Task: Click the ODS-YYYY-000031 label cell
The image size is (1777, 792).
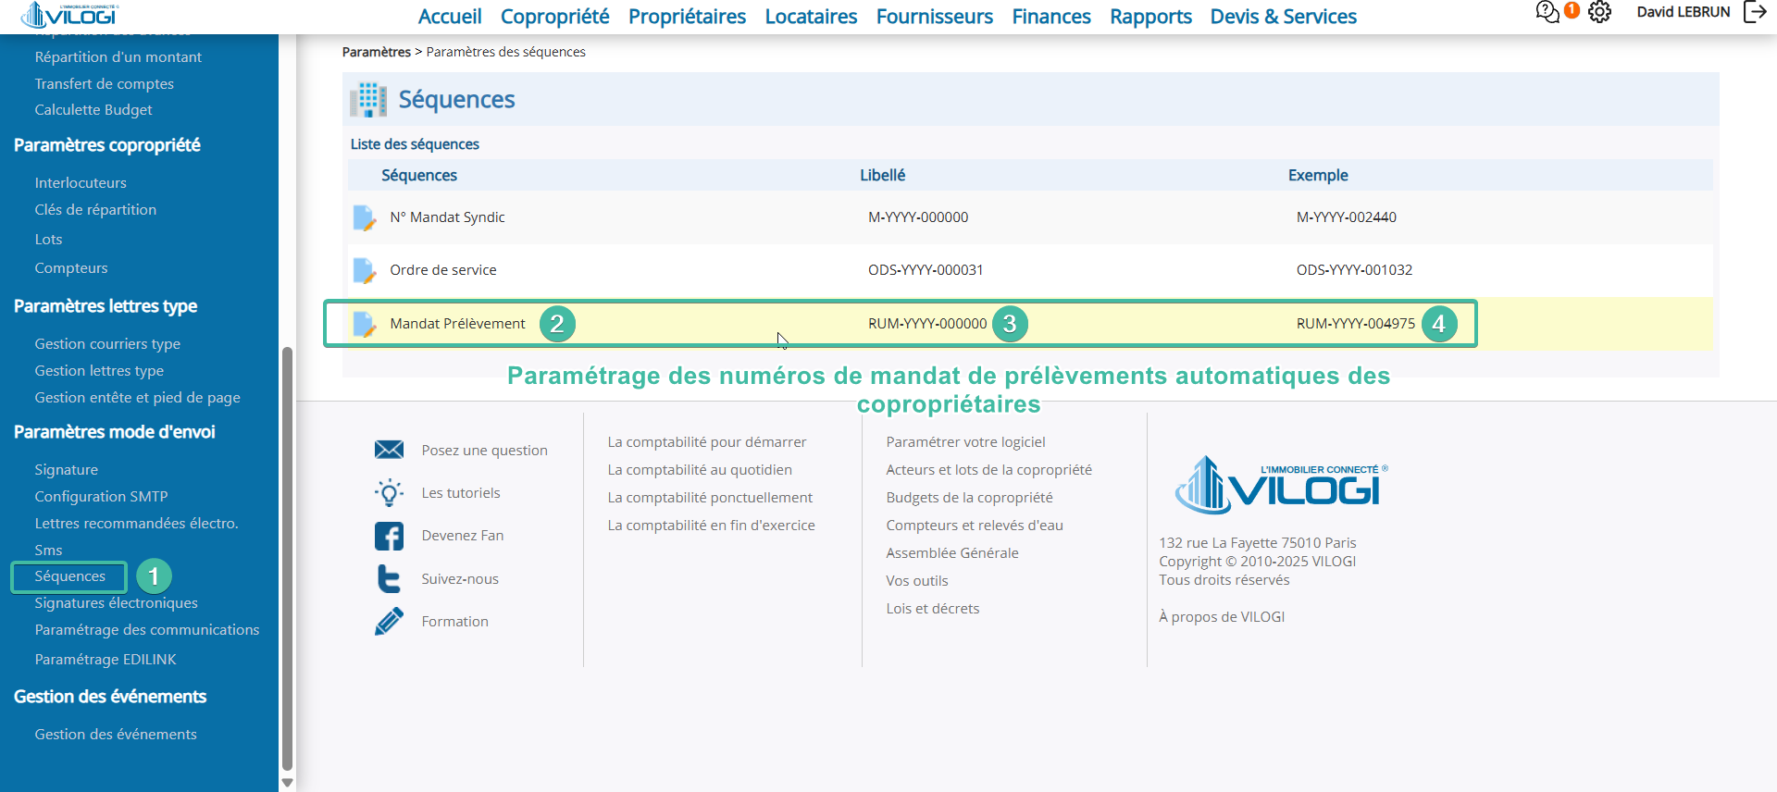Action: 926,270
